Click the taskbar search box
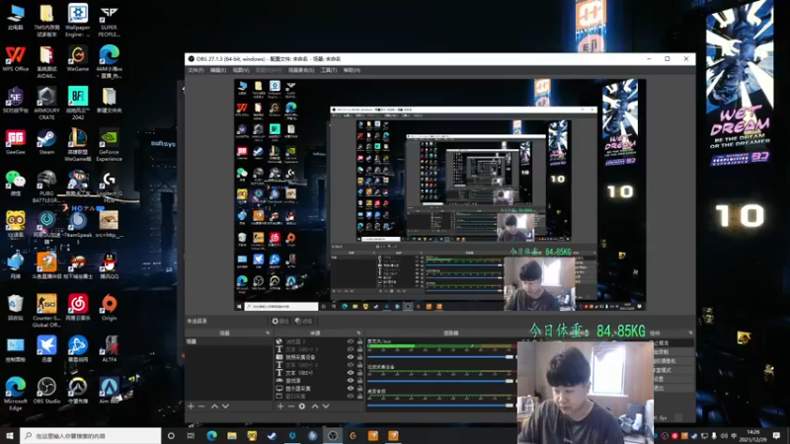This screenshot has height=444, width=790. click(x=91, y=435)
